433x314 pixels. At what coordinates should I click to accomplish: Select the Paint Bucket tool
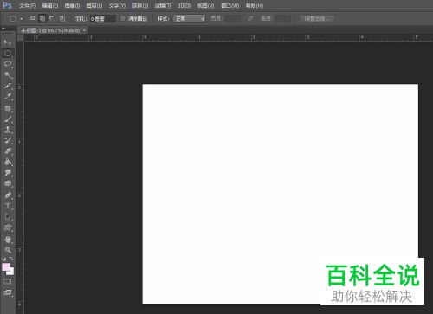tap(8, 162)
